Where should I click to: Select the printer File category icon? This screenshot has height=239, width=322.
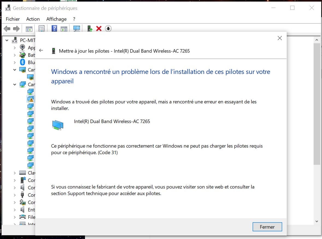[x=22, y=217]
